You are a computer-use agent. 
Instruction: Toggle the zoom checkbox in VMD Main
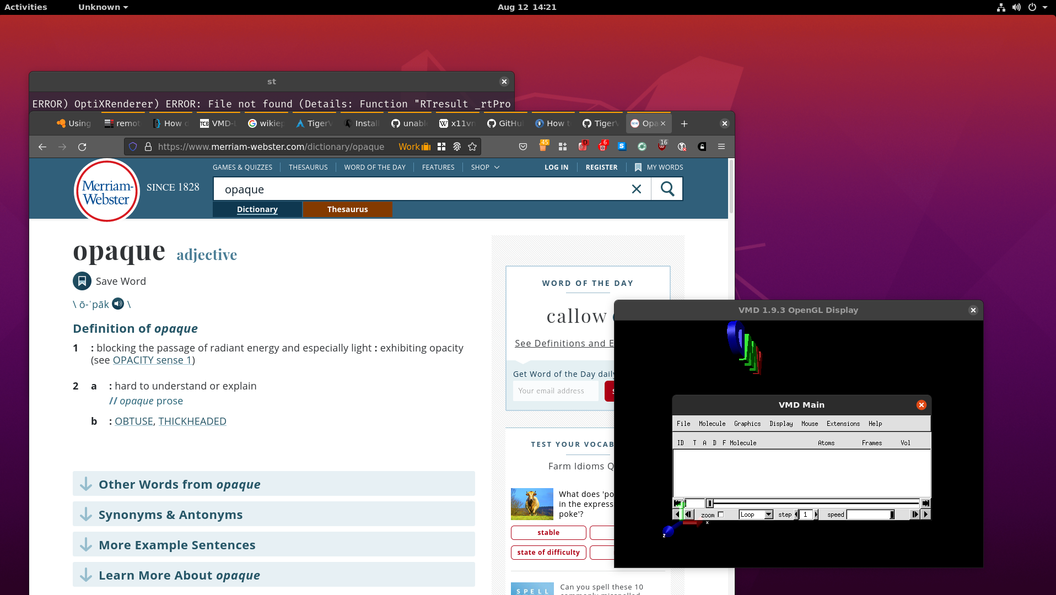[720, 515]
